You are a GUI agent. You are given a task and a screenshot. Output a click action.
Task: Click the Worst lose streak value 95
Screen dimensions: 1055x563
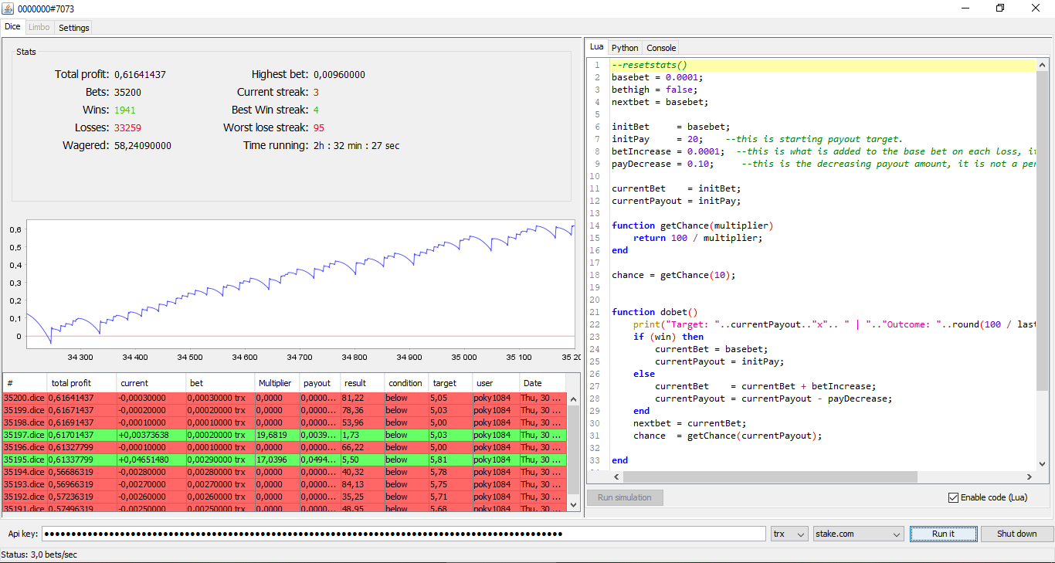pos(319,127)
